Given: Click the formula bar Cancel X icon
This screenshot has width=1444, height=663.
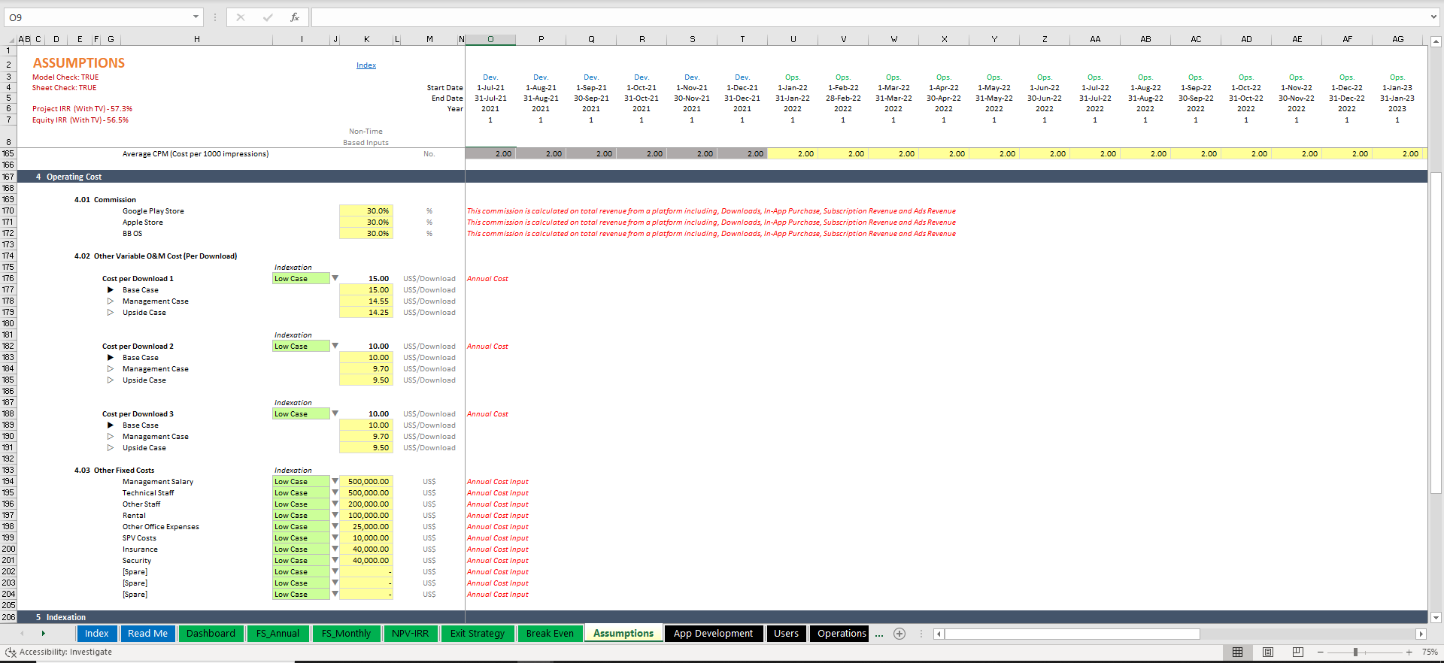Looking at the screenshot, I should click(x=241, y=17).
